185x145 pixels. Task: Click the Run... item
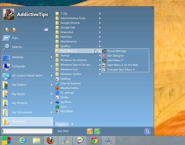11,38
